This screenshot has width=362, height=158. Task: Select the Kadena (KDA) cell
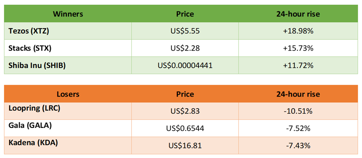[x=68, y=145]
